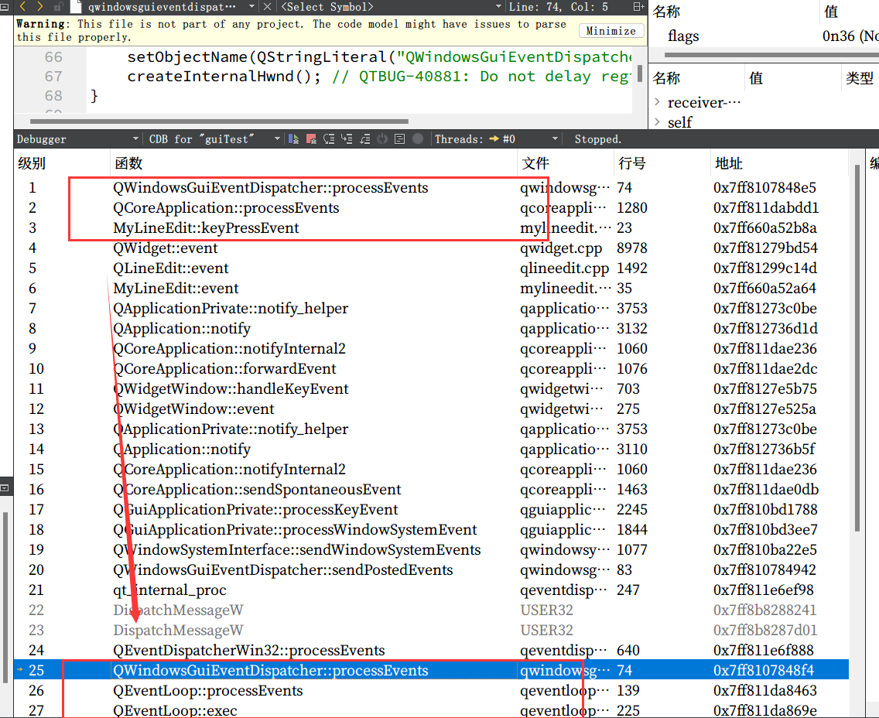The height and width of the screenshot is (718, 879).
Task: Click file cell qlineedit.cpp
Action: pyautogui.click(x=564, y=268)
